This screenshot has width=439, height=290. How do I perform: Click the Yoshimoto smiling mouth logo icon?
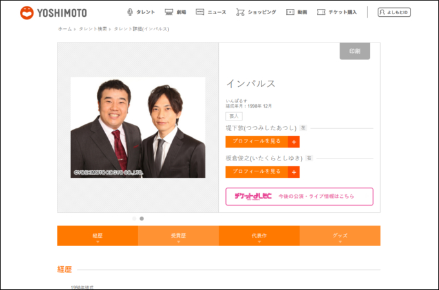(27, 13)
